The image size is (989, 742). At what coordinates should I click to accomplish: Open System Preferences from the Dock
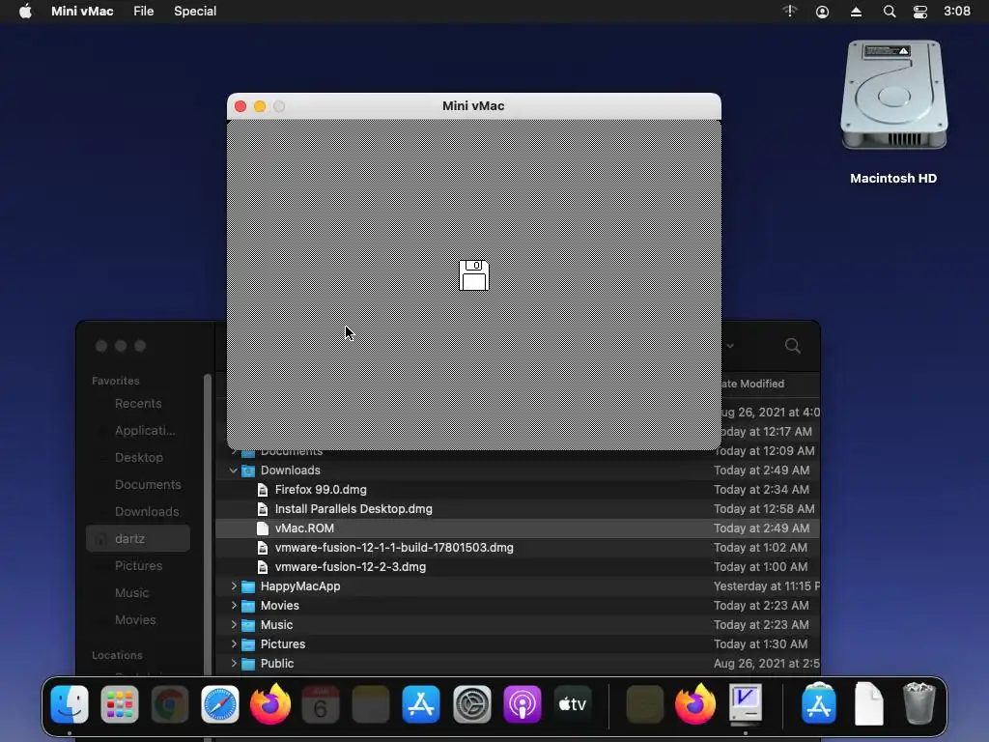471,704
